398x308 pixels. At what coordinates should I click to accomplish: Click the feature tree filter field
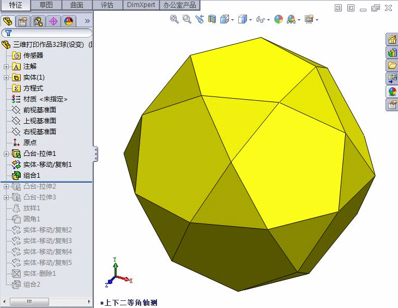[x=47, y=33]
